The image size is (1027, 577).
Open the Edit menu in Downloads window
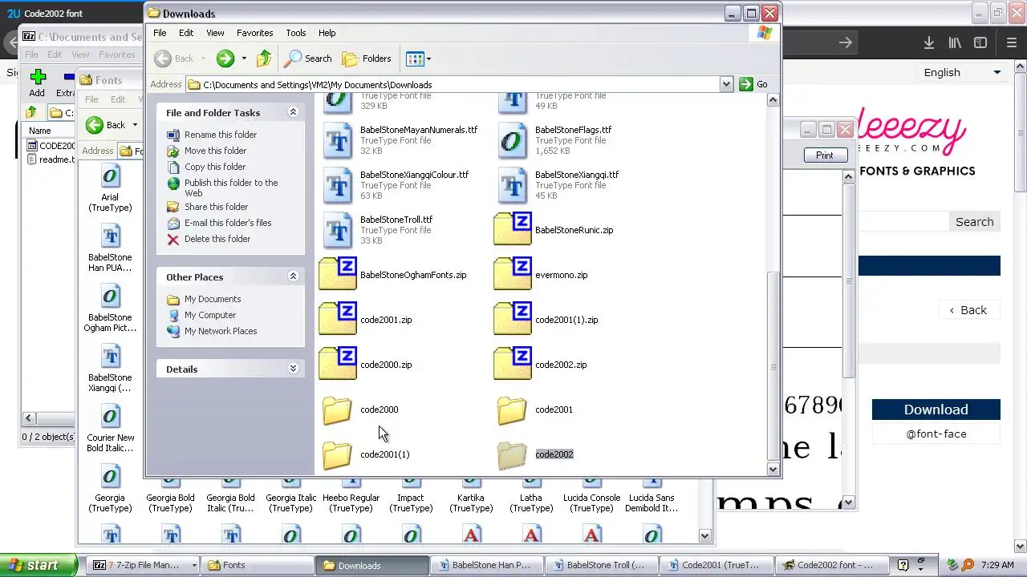(x=186, y=33)
